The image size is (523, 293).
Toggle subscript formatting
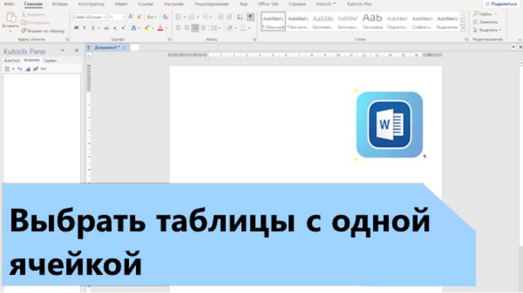(115, 28)
